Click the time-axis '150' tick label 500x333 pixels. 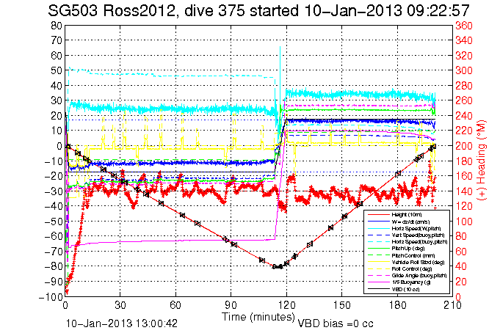coord(341,306)
